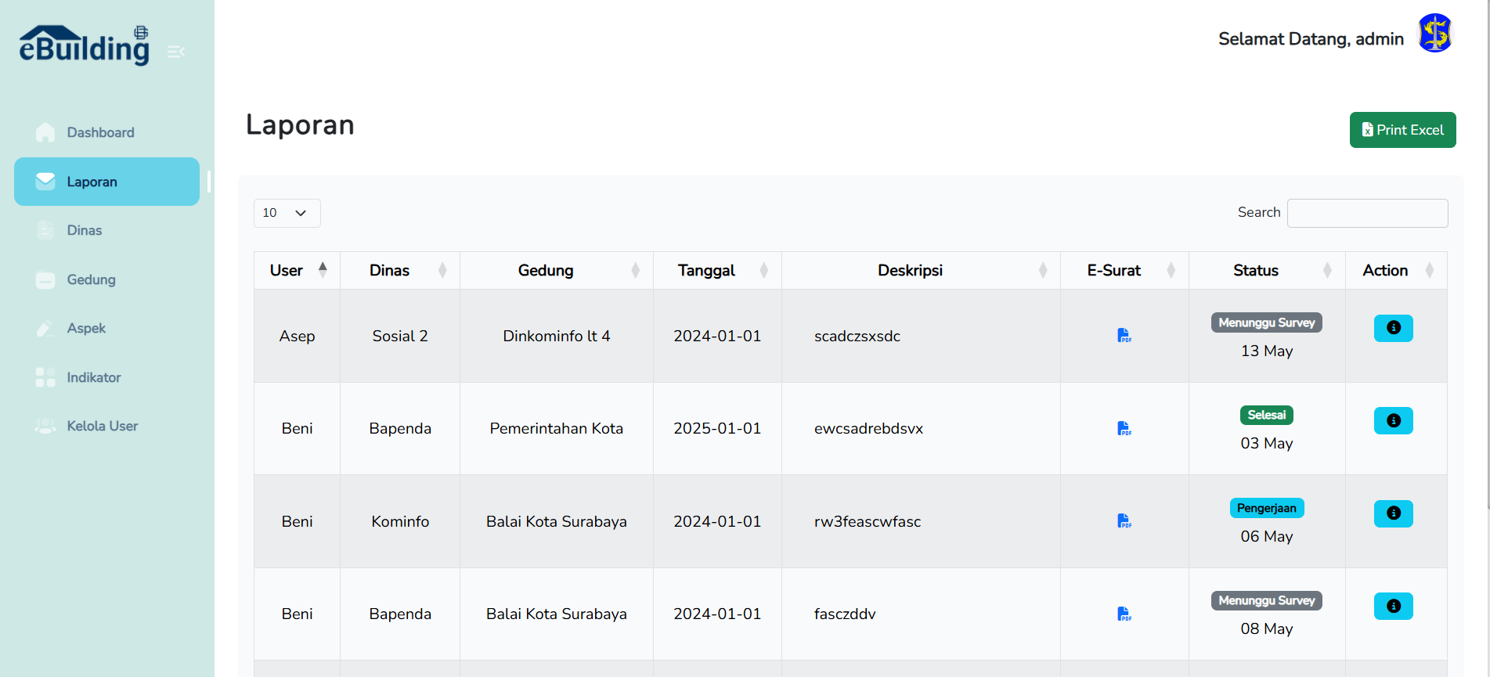The width and height of the screenshot is (1490, 677).
Task: Open PDF icon for Pemerintahan Kota row
Action: pos(1124,428)
